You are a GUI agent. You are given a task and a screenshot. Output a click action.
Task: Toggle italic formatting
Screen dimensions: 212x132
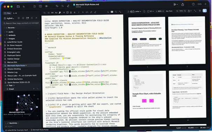(x=79, y=12)
